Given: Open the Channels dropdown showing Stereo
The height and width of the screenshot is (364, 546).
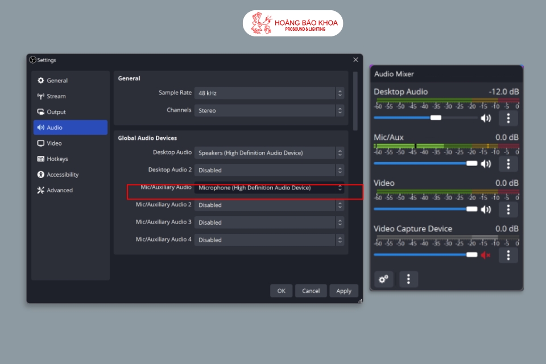Looking at the screenshot, I should tap(269, 110).
